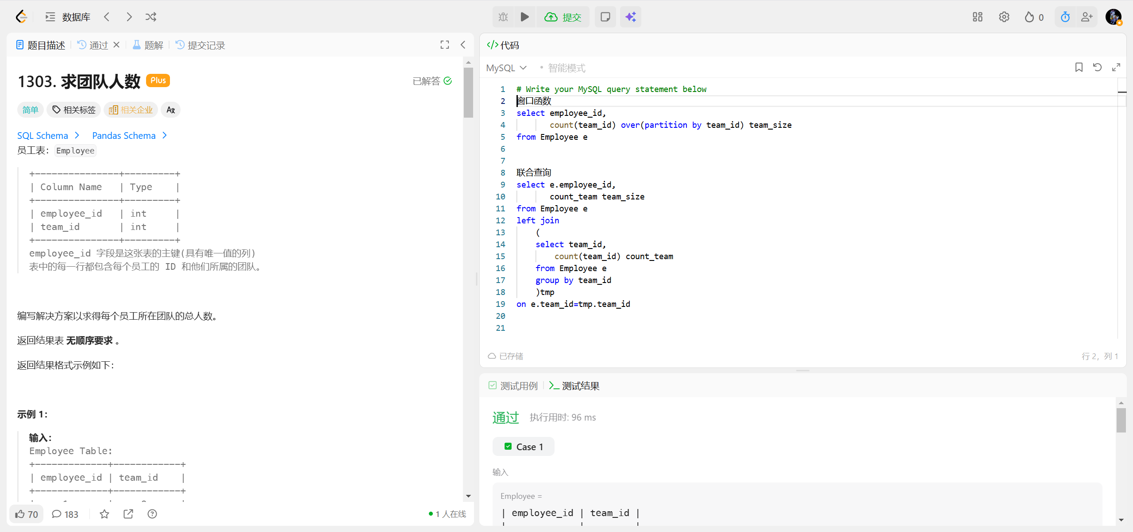Click the debug bug icon

(503, 17)
